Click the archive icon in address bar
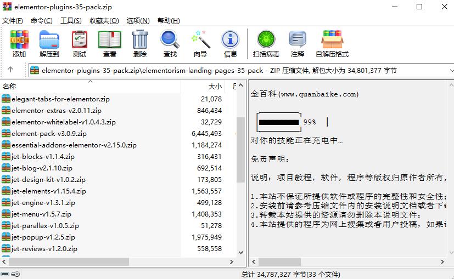 coord(35,70)
